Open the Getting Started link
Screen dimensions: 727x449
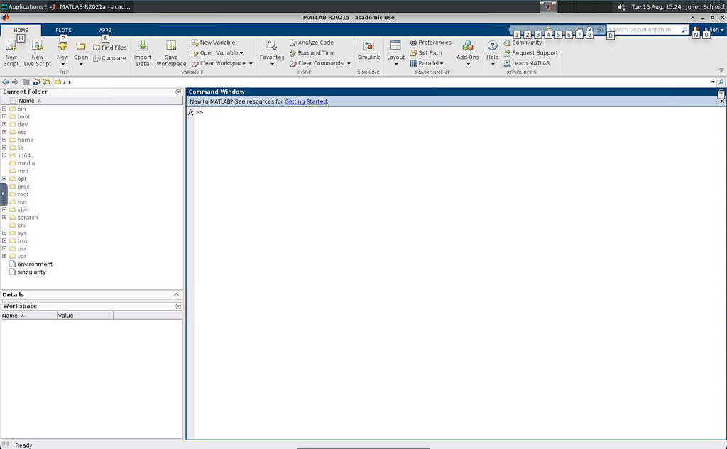(305, 101)
